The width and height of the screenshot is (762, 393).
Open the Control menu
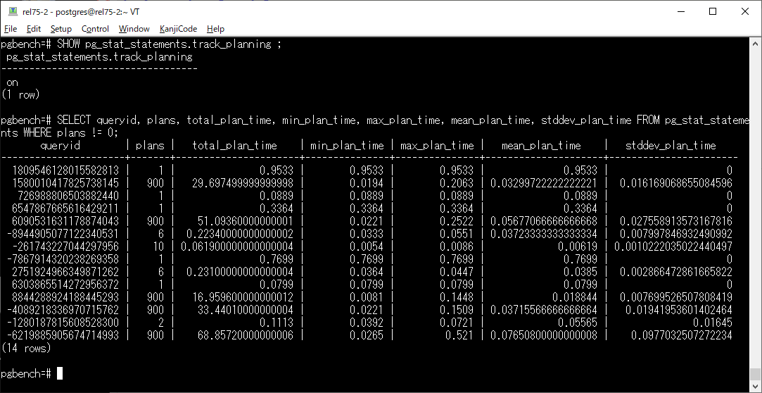pyautogui.click(x=95, y=29)
